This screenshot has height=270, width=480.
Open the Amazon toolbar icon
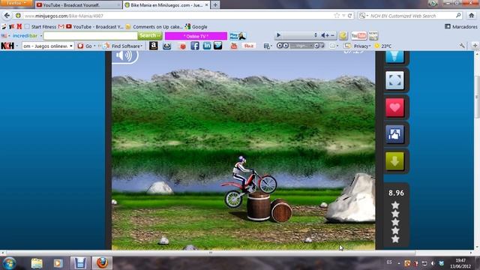click(x=153, y=46)
